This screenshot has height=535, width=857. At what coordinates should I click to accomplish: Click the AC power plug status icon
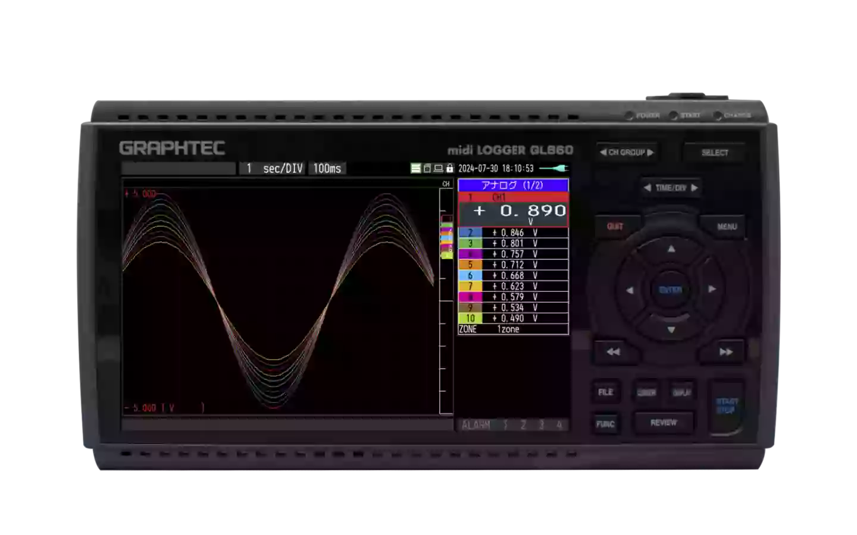click(x=553, y=168)
